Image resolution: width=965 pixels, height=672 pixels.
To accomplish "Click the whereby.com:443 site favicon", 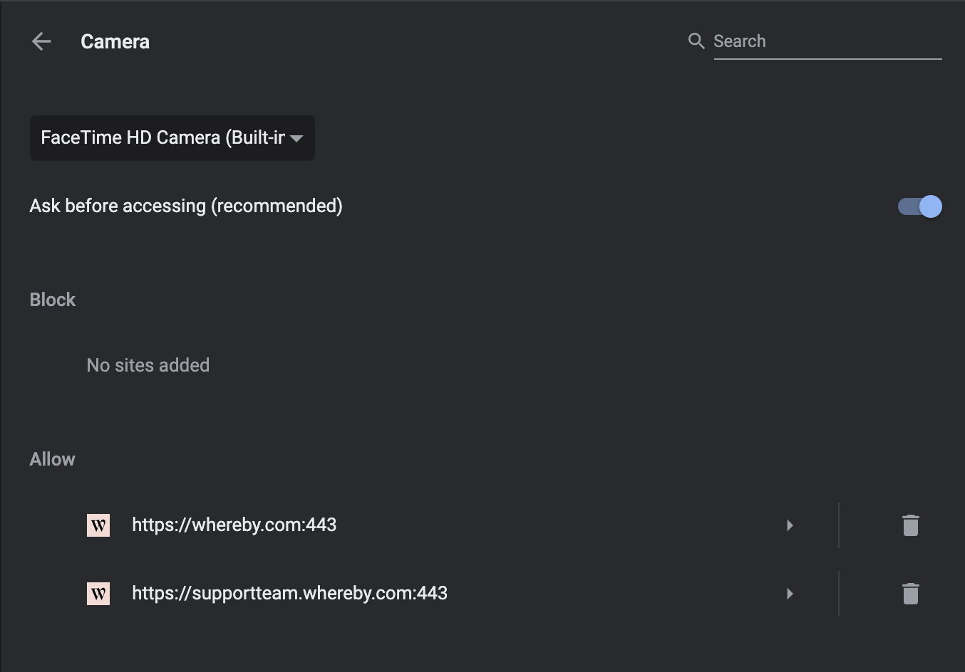I will (98, 525).
